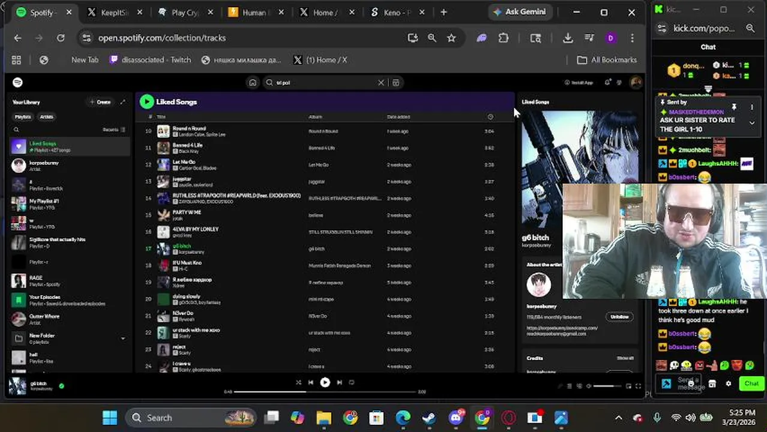
Task: Select the Artists filter chip
Action: pyautogui.click(x=46, y=117)
